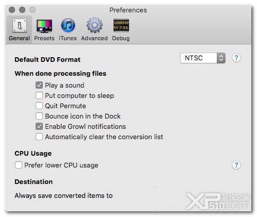
Task: Open the Advanced gear icon
Action: click(94, 25)
